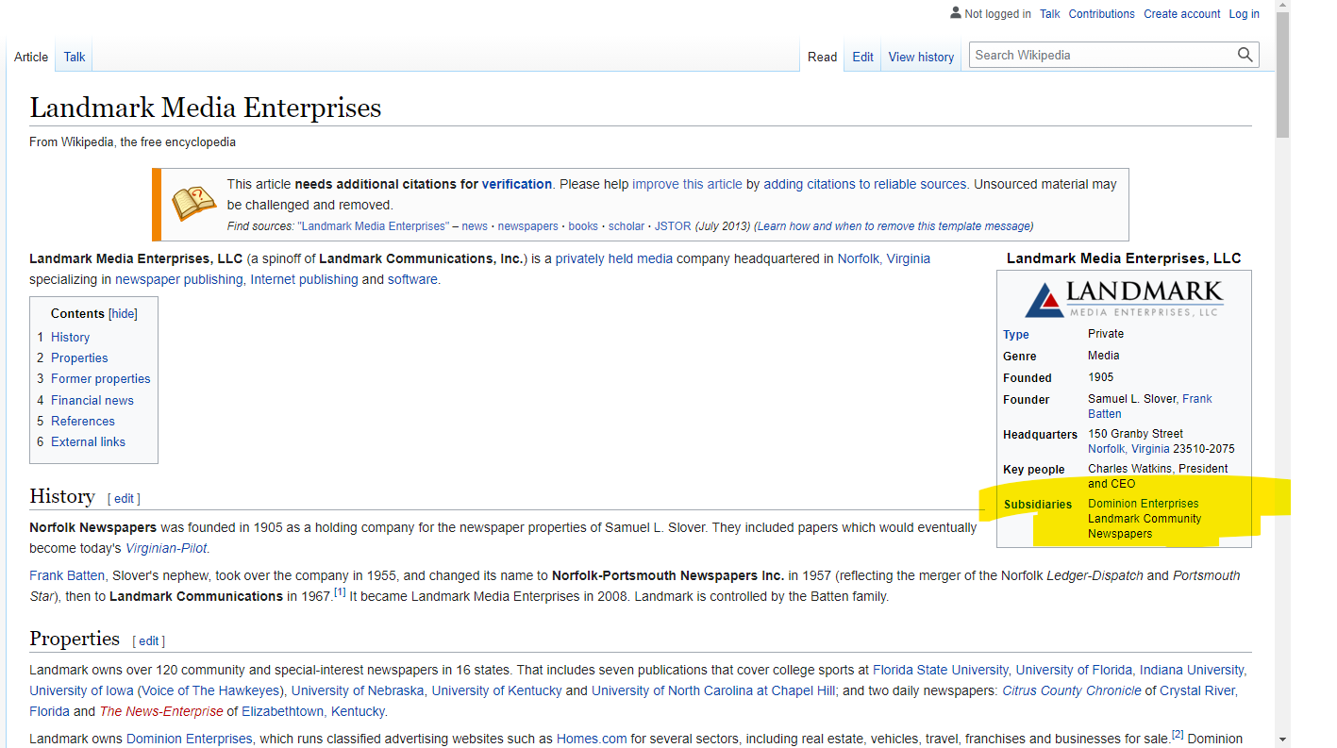
Task: Open The News-Enterprise red link
Action: (x=161, y=711)
